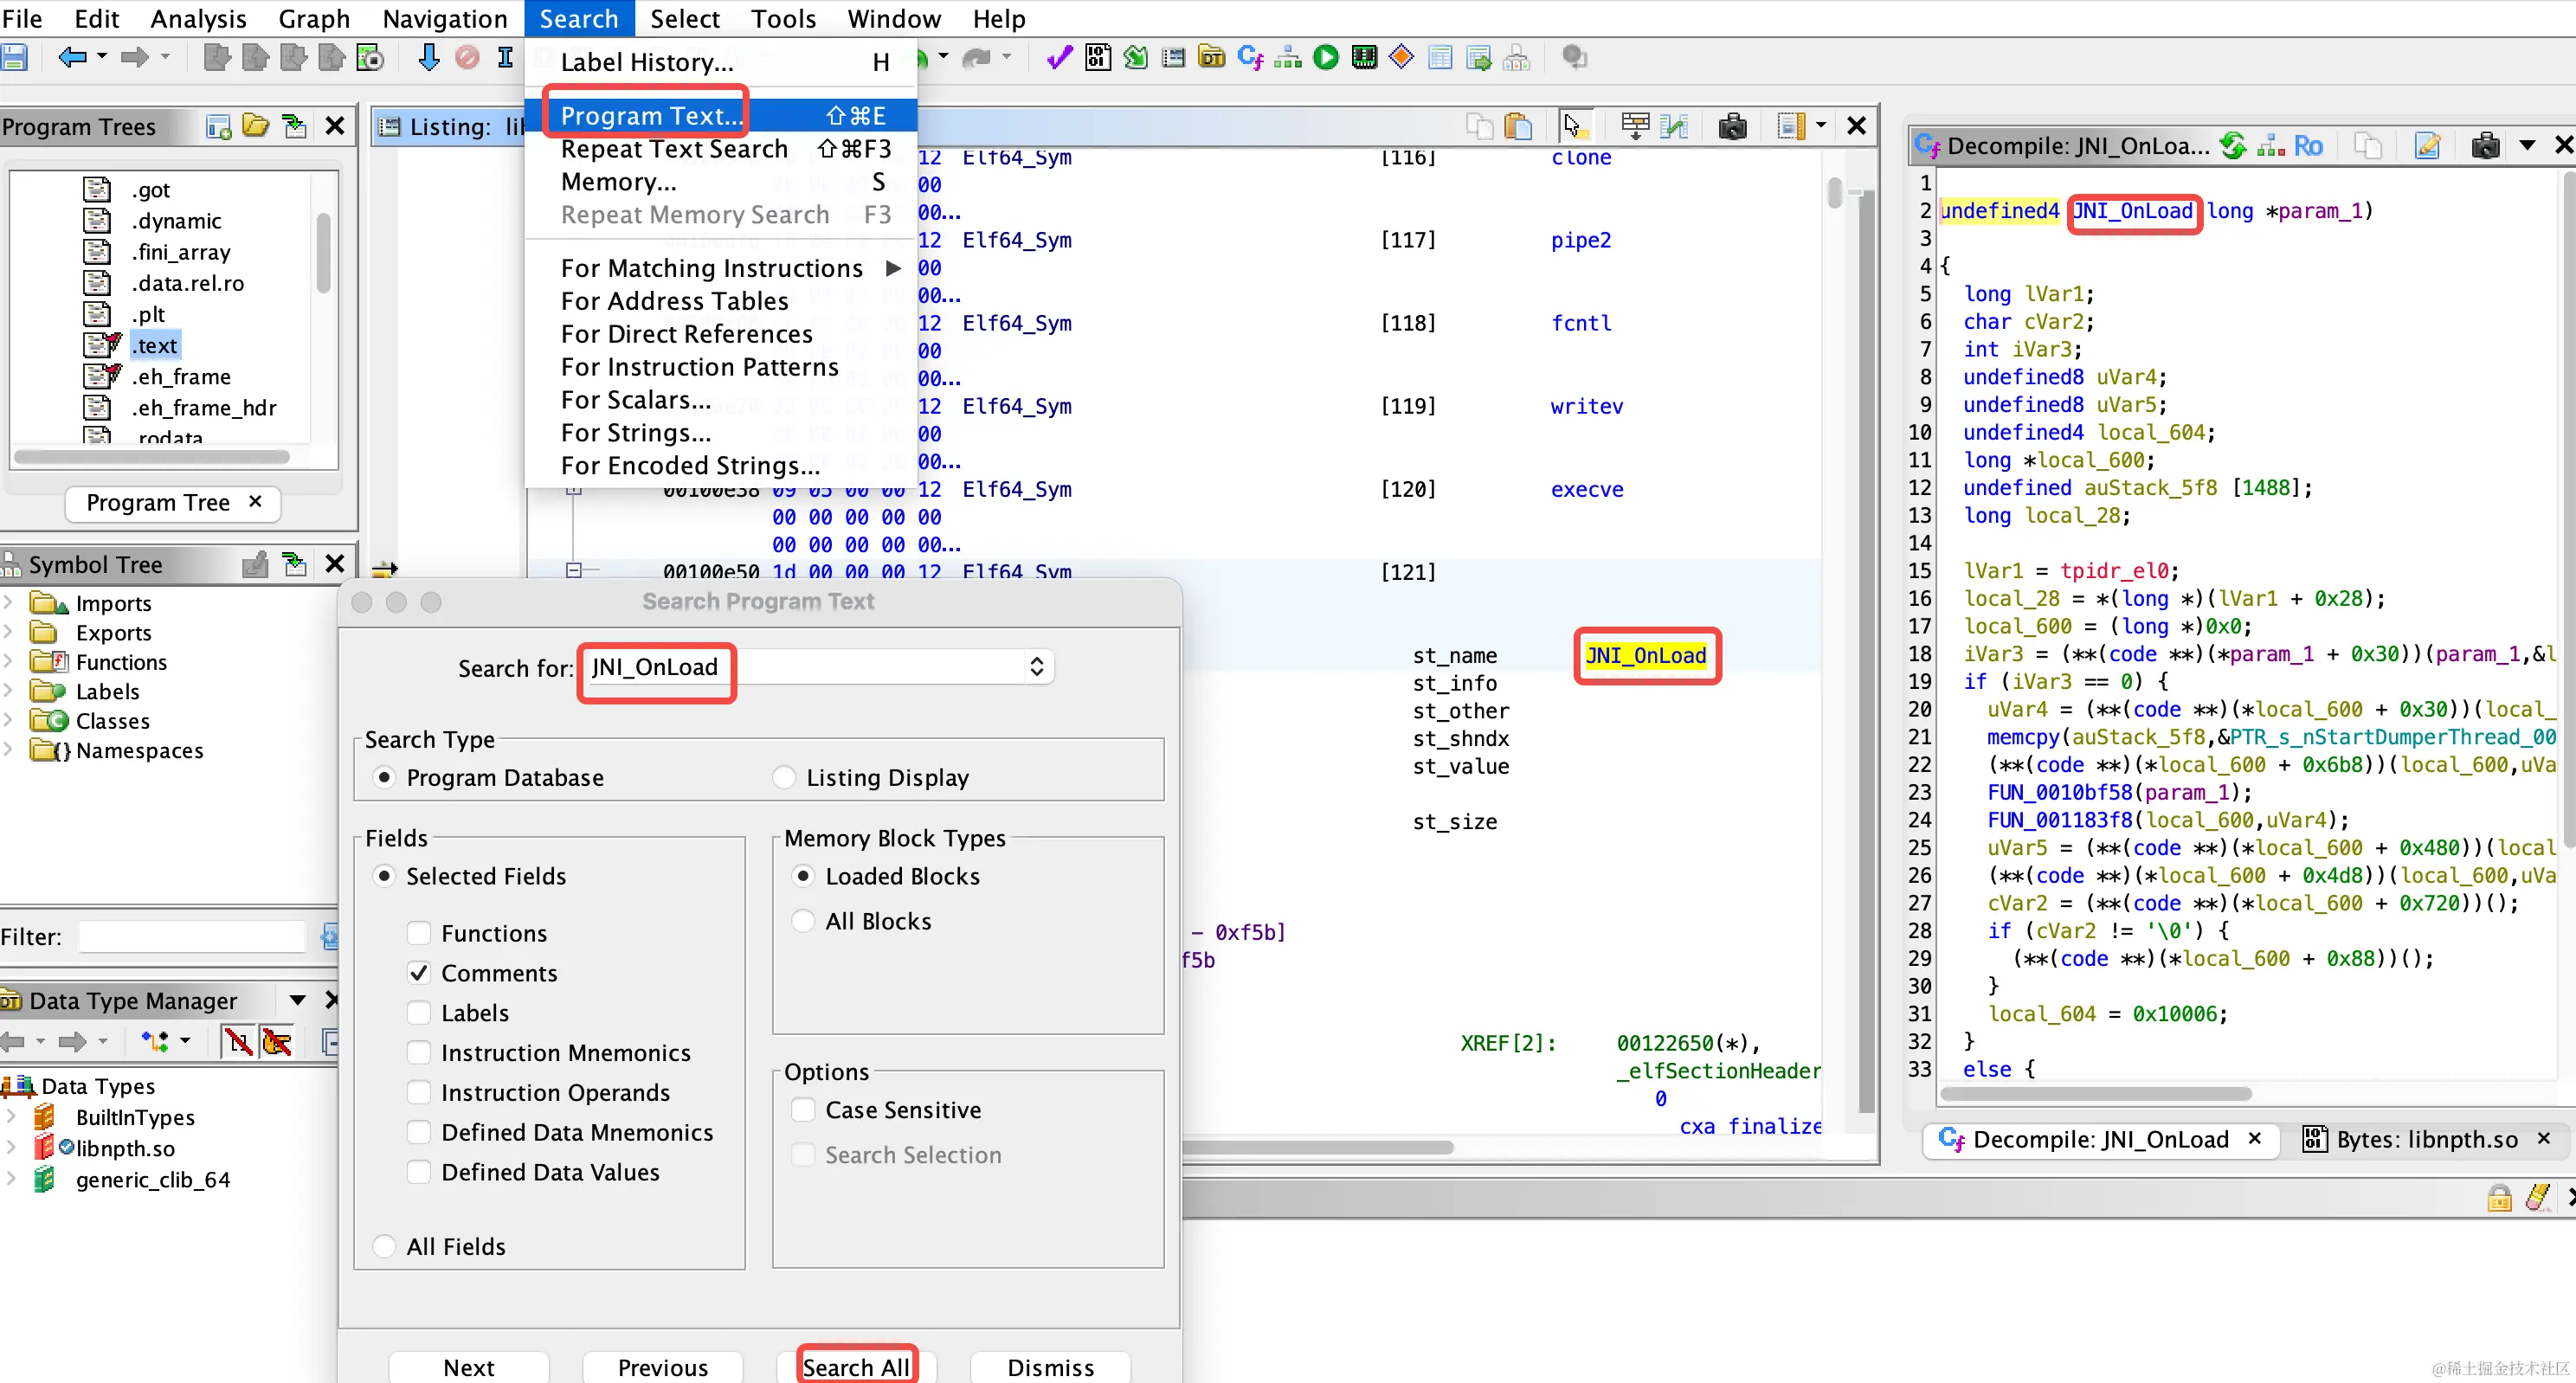
Task: Uncheck the Comments field checkbox
Action: [419, 973]
